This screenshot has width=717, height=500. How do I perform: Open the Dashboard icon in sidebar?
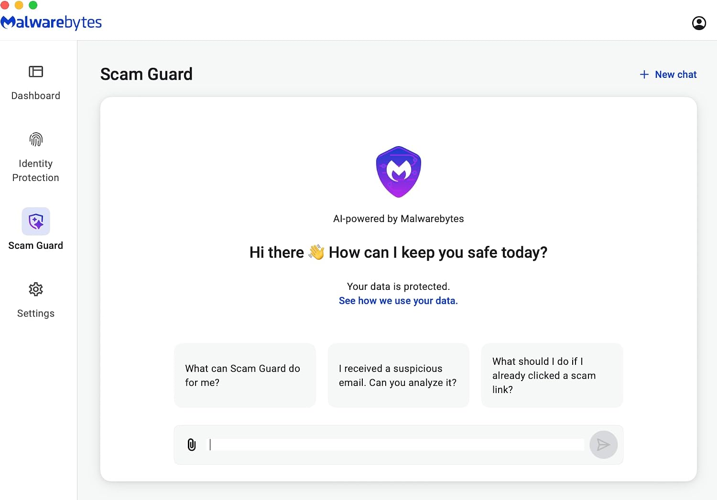(36, 72)
